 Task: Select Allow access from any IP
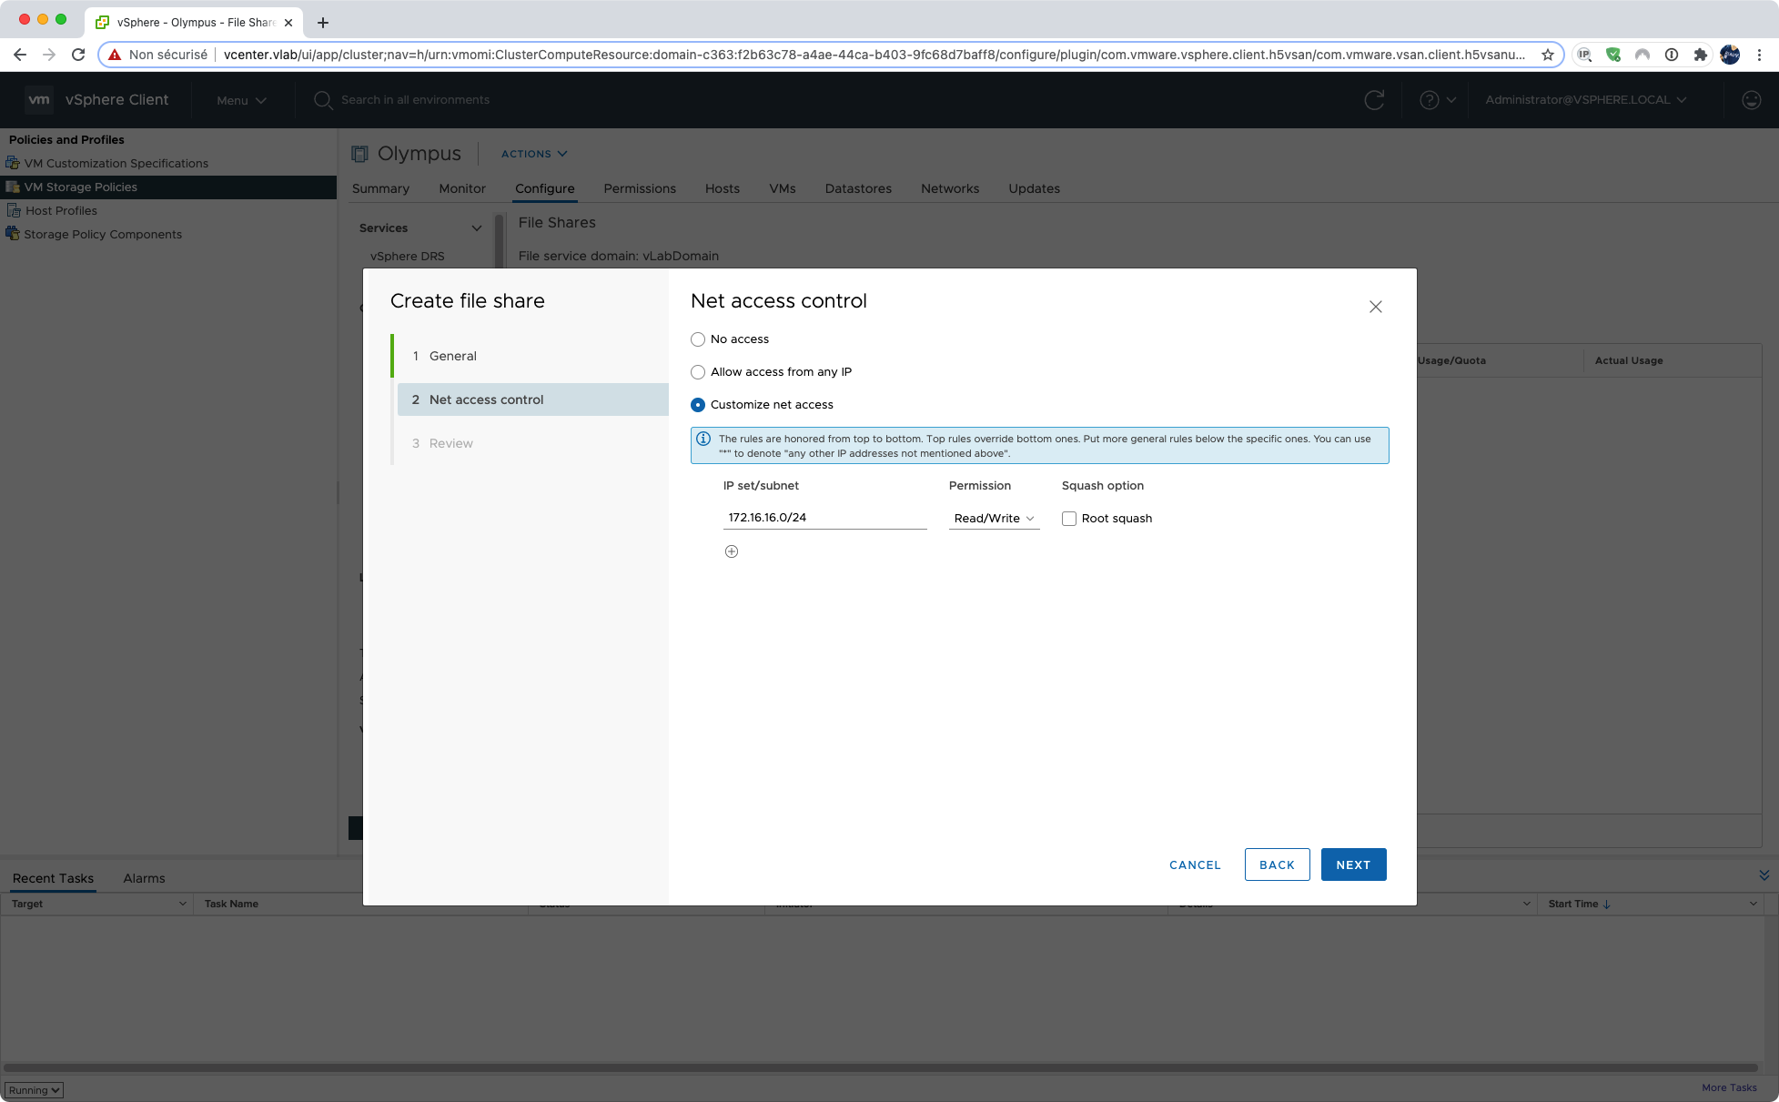[x=698, y=372]
